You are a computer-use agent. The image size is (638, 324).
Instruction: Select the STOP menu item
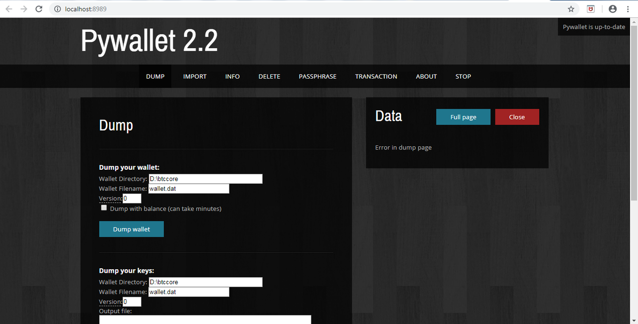[x=463, y=76]
